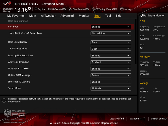Viewport: 168px width, 126px height.
Task: Click the info icon beside help text
Action: click(x=4, y=100)
